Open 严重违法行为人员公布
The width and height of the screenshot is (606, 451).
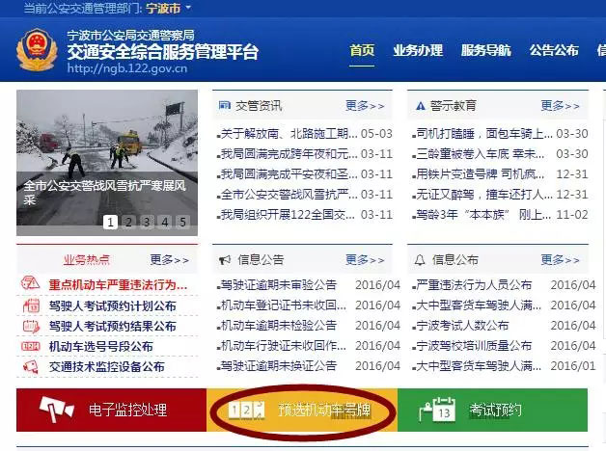point(474,285)
